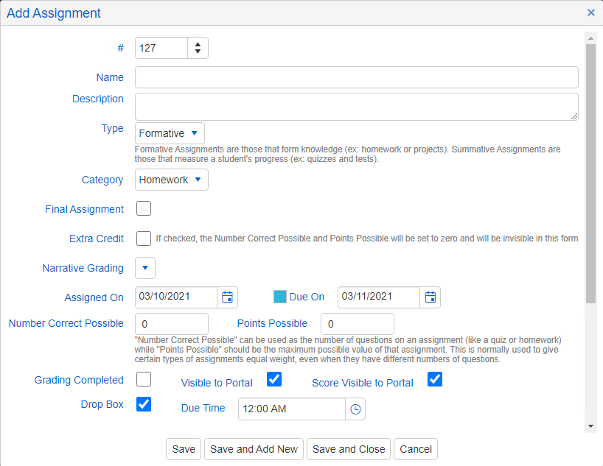
Task: Check the Extra Credit option
Action: [143, 239]
